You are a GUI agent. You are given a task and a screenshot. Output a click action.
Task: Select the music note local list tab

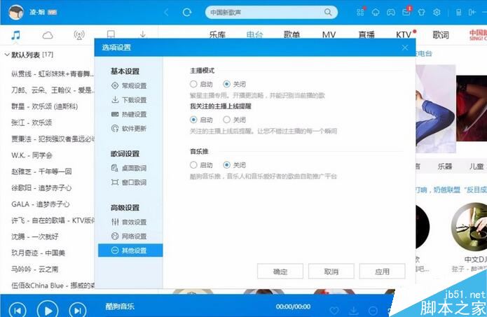[x=15, y=35]
